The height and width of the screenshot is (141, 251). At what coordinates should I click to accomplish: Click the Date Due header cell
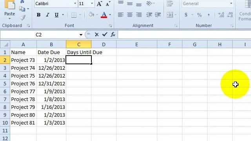click(51, 52)
